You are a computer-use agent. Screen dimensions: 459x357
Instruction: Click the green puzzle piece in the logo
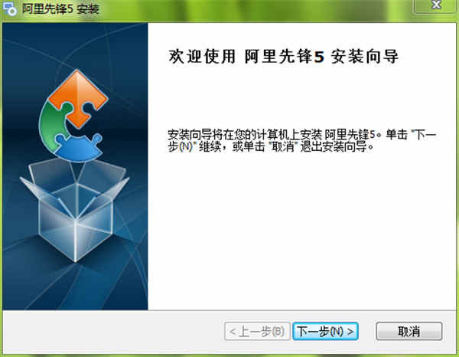click(54, 126)
